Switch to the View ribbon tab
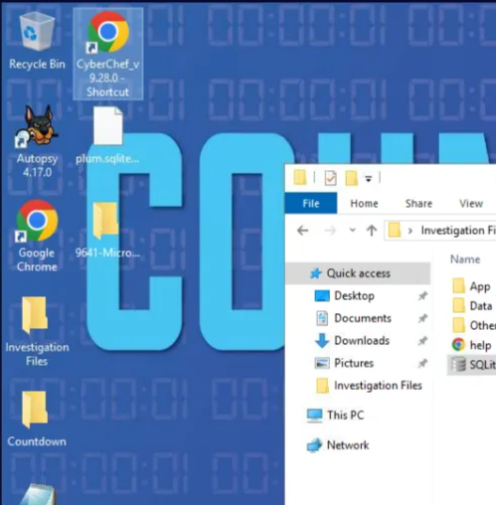 coord(471,203)
